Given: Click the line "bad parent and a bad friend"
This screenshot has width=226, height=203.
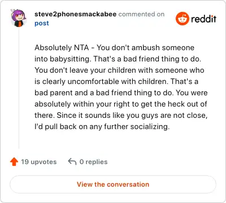Looking at the screenshot, I should [121, 93].
